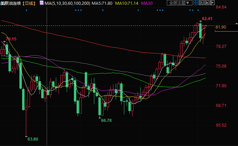Click the 66.78 swing low label

click(107, 120)
